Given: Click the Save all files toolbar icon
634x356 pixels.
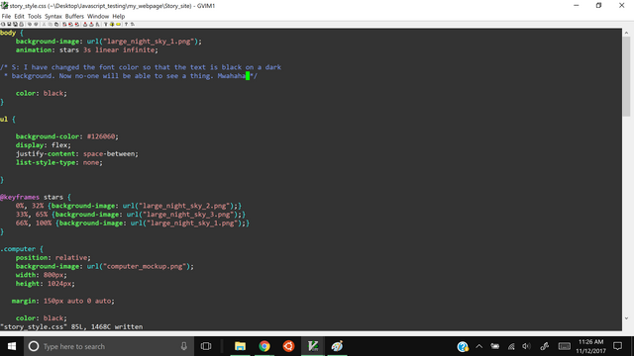Looking at the screenshot, I should click(16, 24).
